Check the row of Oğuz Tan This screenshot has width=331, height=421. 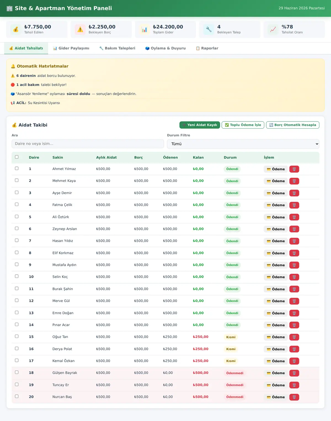tap(17, 336)
